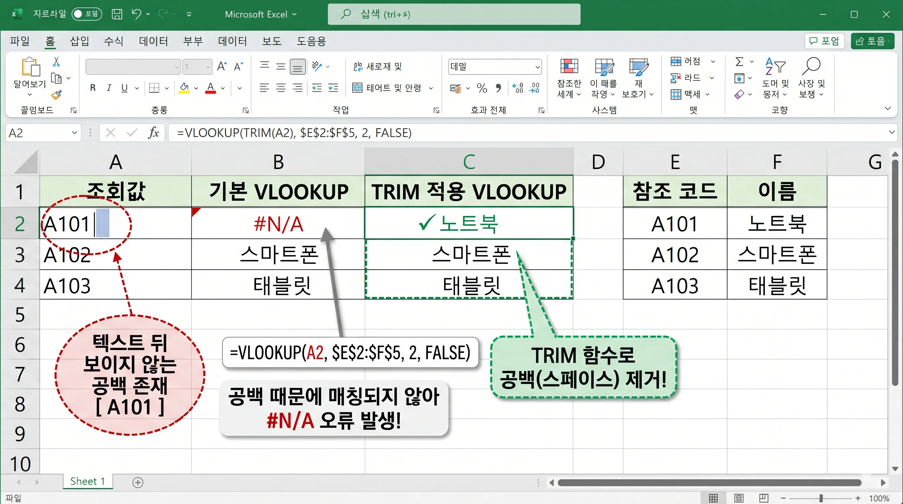903x504 pixels.
Task: Open the font size combo box
Action: (x=197, y=67)
